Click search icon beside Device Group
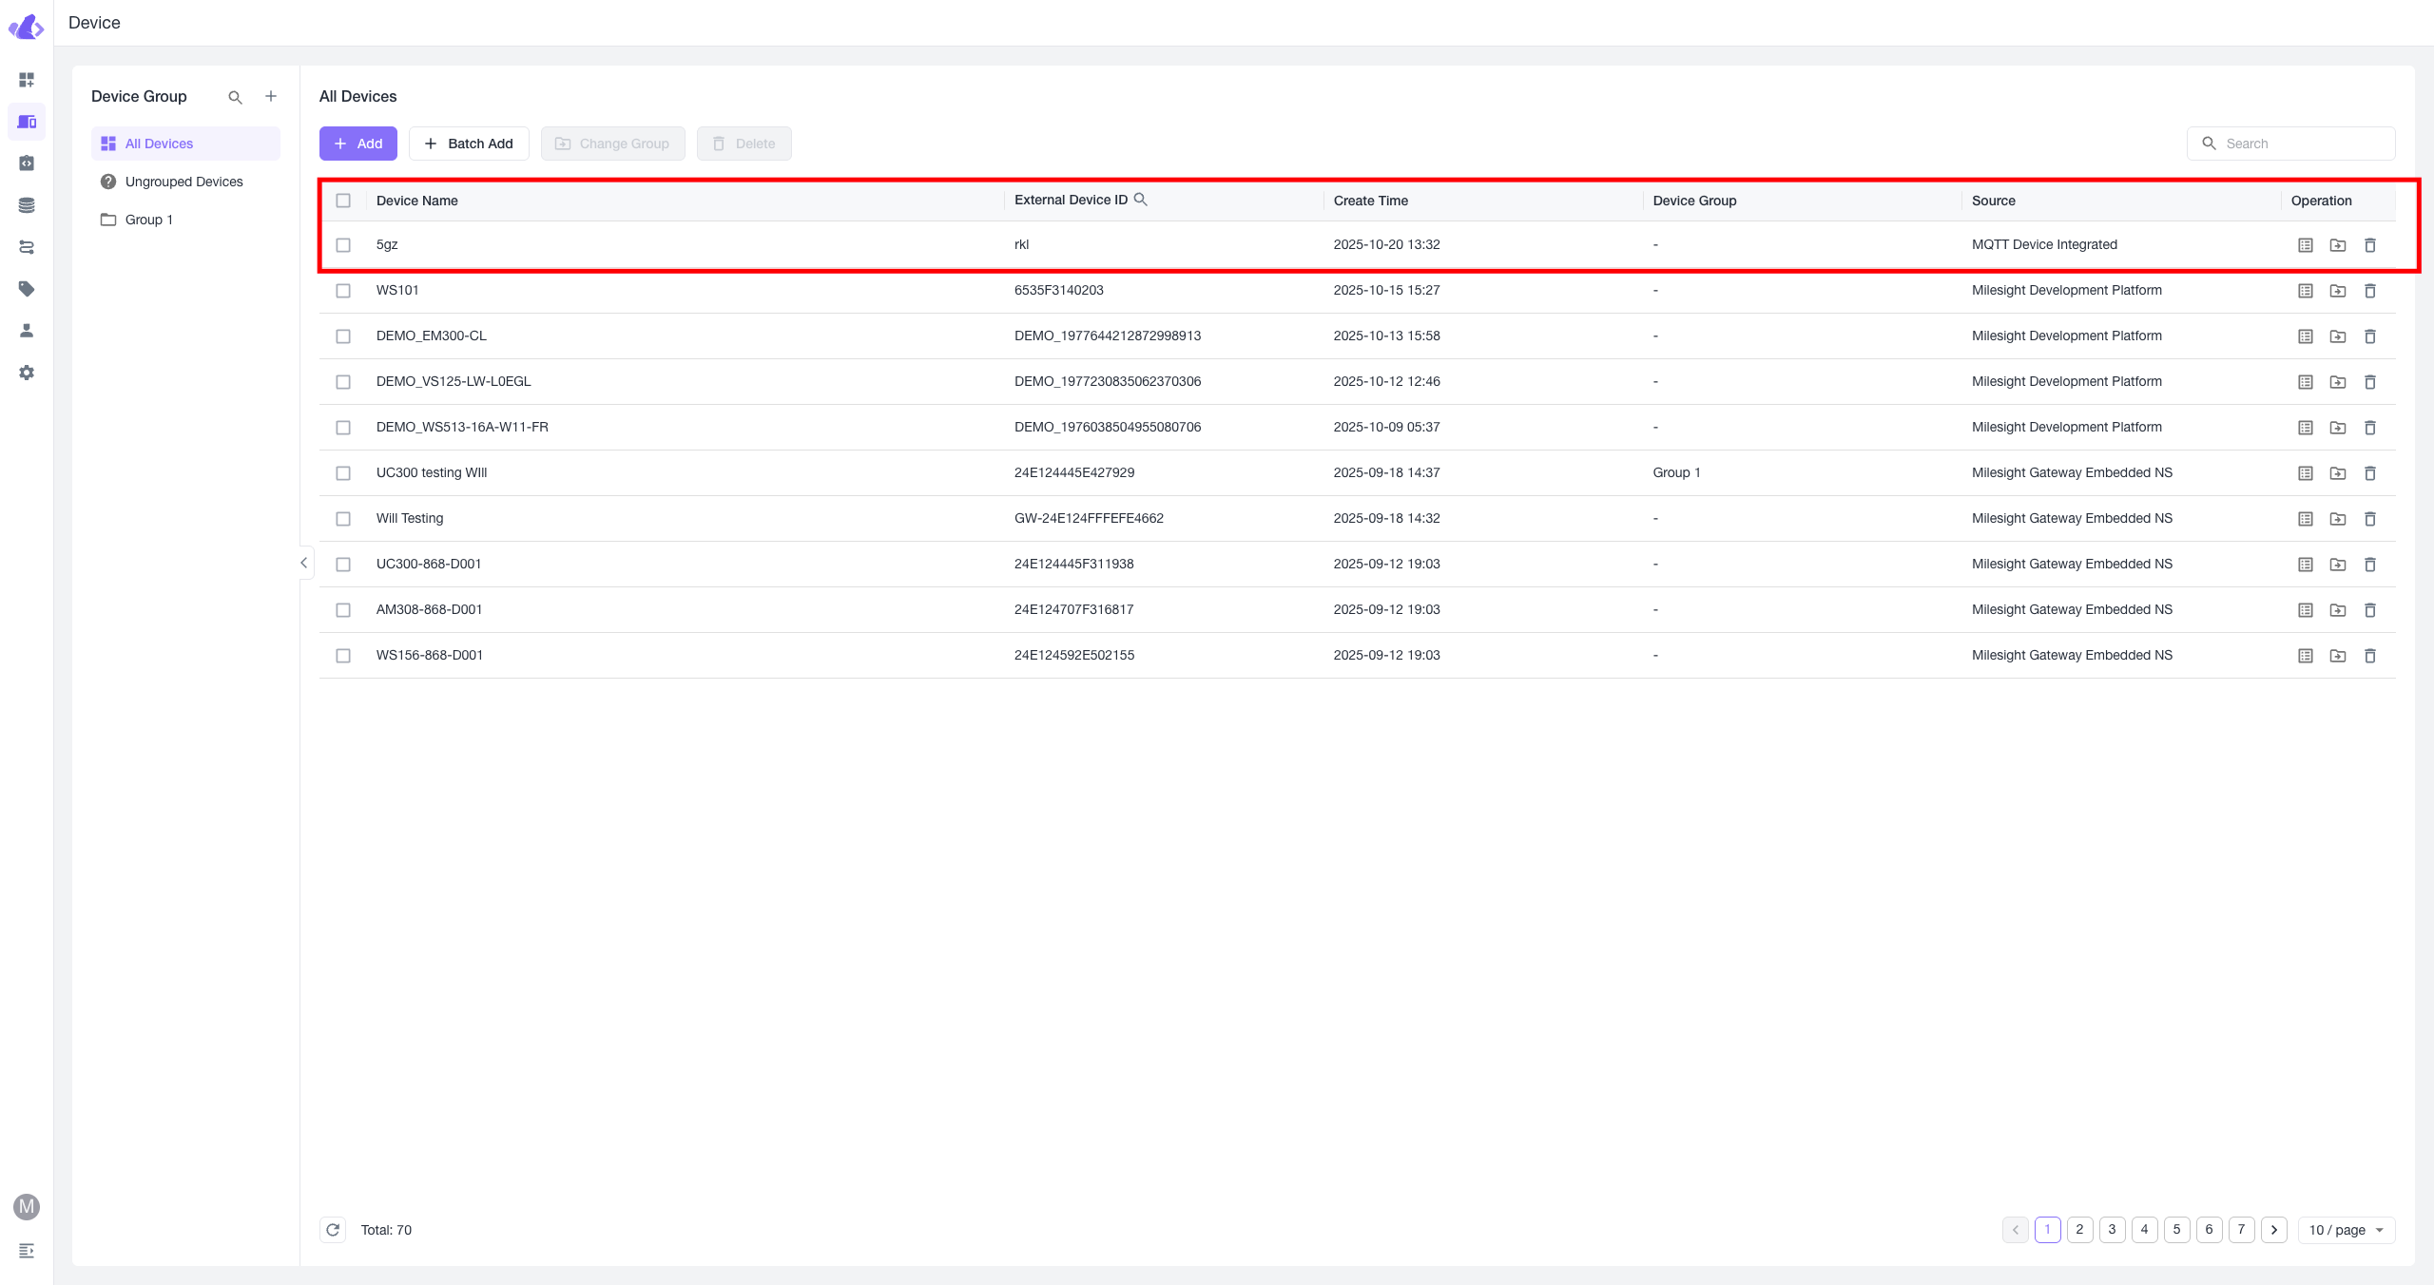The height and width of the screenshot is (1285, 2434). point(235,97)
